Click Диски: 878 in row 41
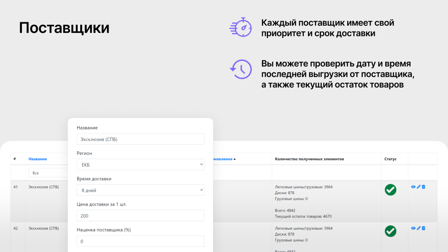The image size is (448, 252). (284, 193)
